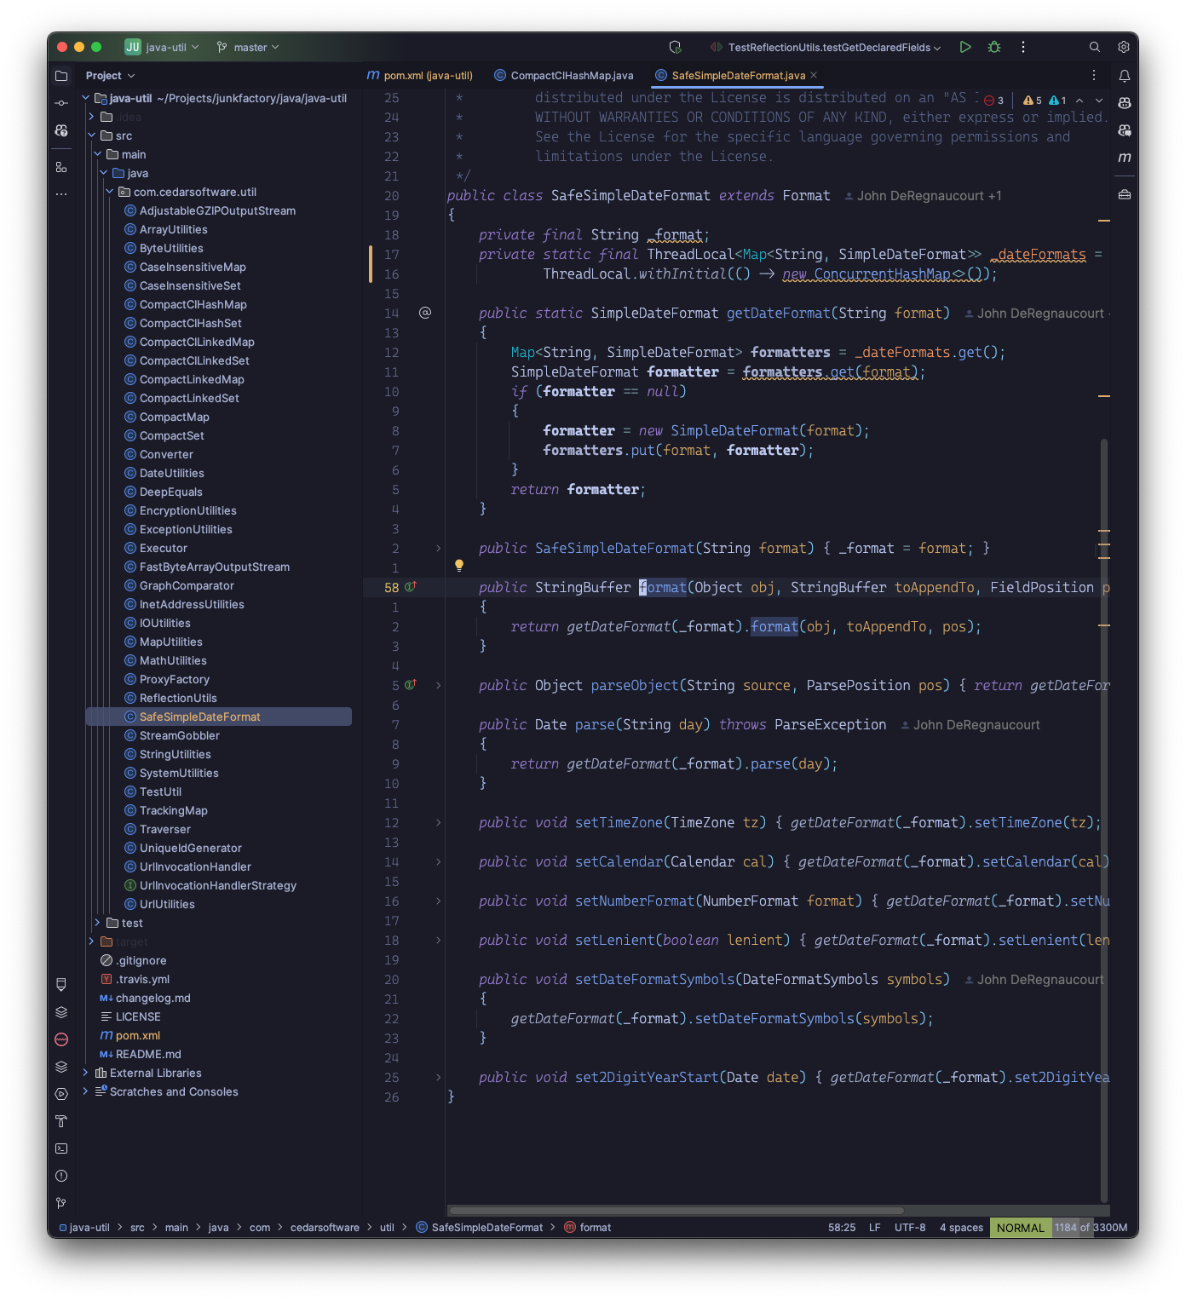Start debugging with the bug icon
The height and width of the screenshot is (1301, 1186).
[x=994, y=48]
